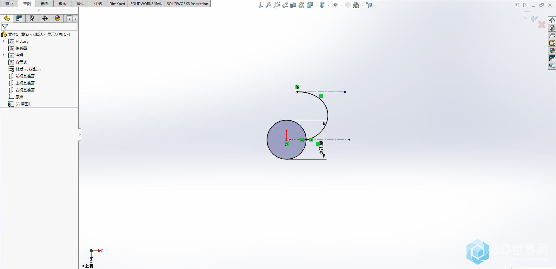Open the View Orientation dropdown arrow
556x269 pixels.
coord(316,5)
